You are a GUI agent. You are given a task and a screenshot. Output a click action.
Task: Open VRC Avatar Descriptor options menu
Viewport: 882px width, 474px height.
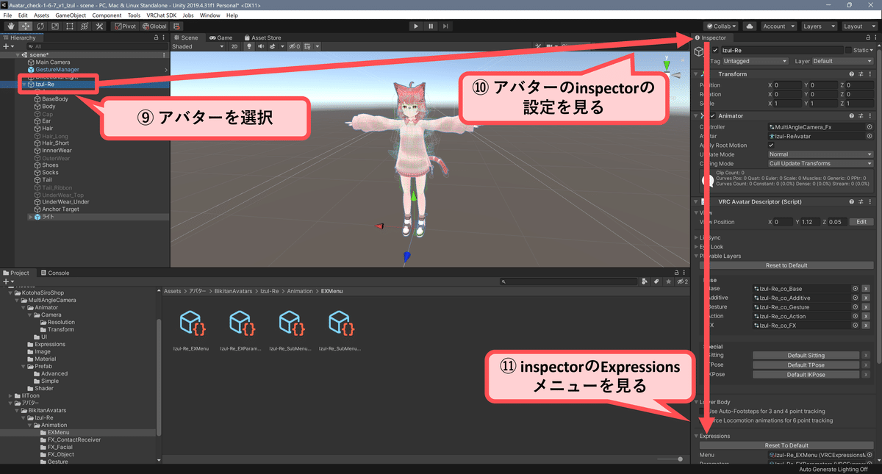tap(869, 202)
